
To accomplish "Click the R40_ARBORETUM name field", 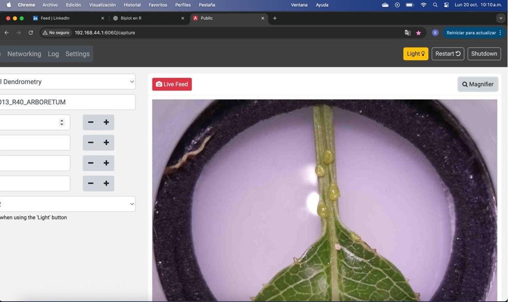I will (x=67, y=102).
